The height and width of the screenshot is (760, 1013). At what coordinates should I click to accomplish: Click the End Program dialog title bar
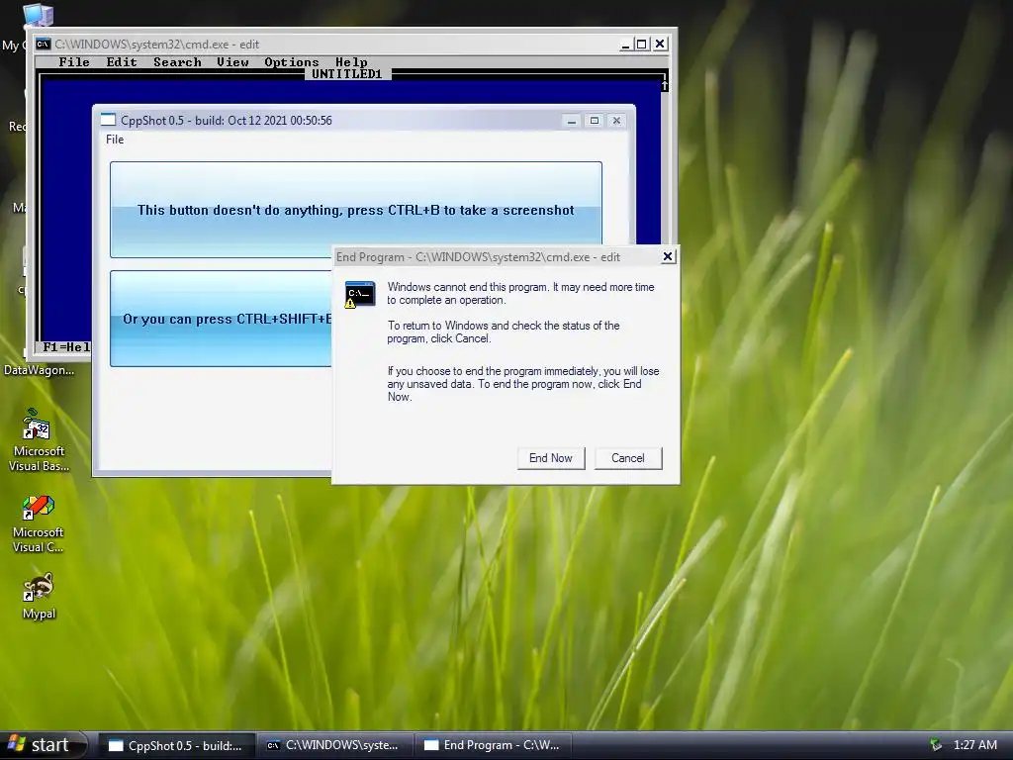pyautogui.click(x=497, y=256)
